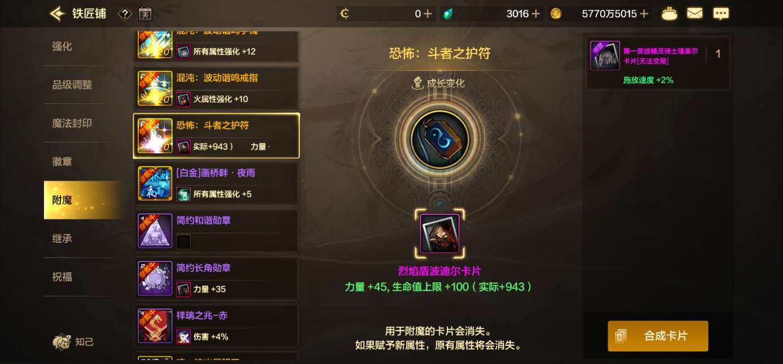Tap the 烈焰盾波迪尔 card slot icon
The image size is (783, 364).
click(440, 233)
